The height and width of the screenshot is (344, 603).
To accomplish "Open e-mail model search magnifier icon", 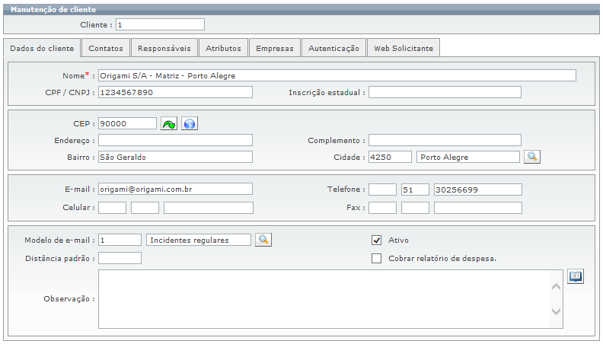I will tap(263, 240).
